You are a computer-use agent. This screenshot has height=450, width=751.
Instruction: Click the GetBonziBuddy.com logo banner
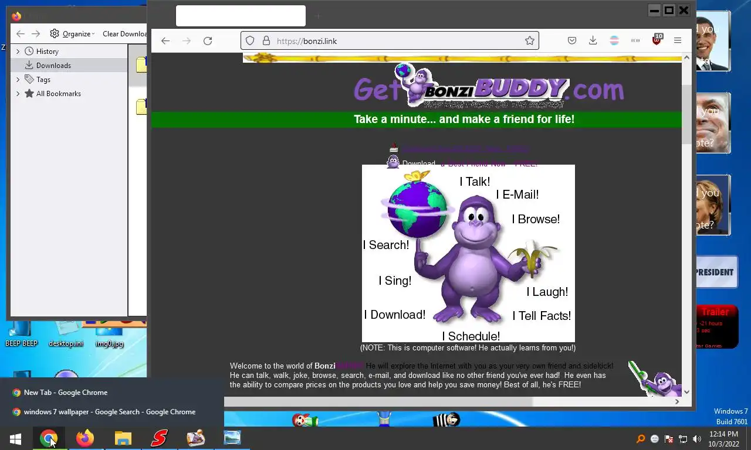click(x=489, y=87)
